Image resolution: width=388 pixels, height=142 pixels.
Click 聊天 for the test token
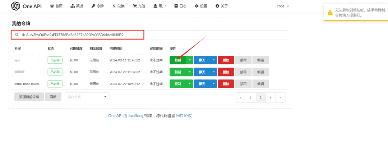point(202,60)
